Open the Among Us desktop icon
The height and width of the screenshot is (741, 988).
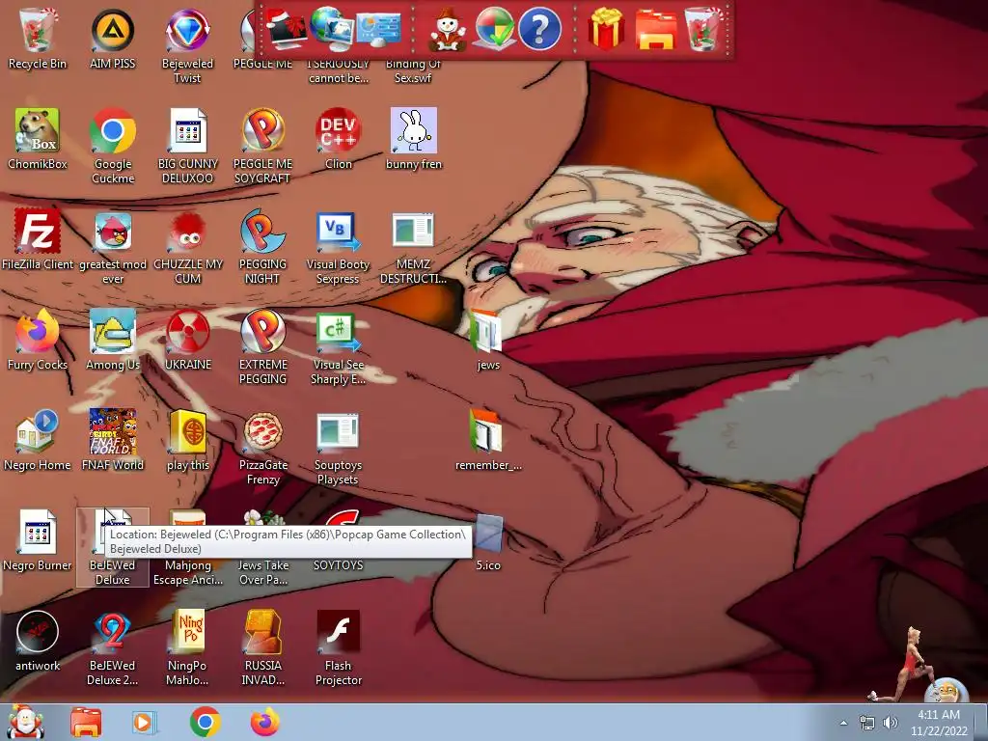(x=113, y=340)
